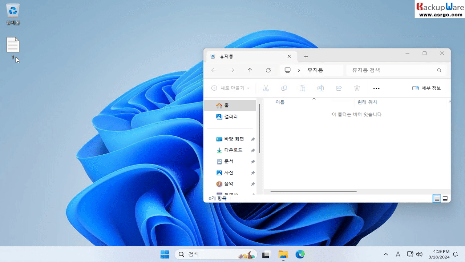Add a new Explorer tab
Screen dimensions: 465x262
tap(306, 56)
